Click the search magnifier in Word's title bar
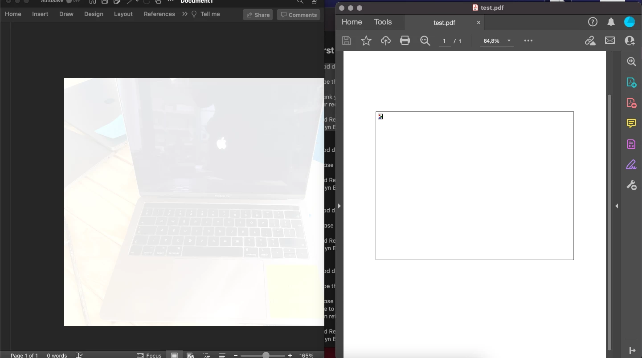This screenshot has height=358, width=642. (x=300, y=2)
